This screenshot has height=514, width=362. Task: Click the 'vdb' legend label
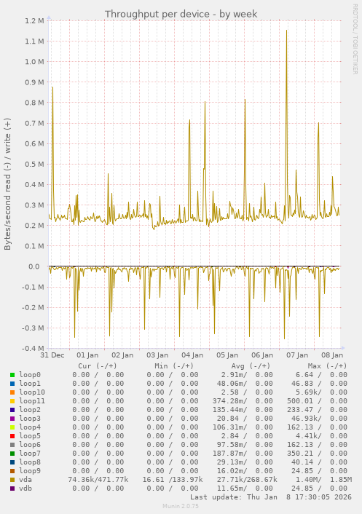tap(25, 489)
